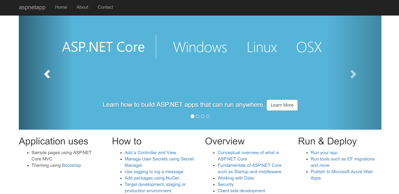This screenshot has width=399, height=194.
Task: Select the second carousel indicator dot
Action: pyautogui.click(x=197, y=116)
